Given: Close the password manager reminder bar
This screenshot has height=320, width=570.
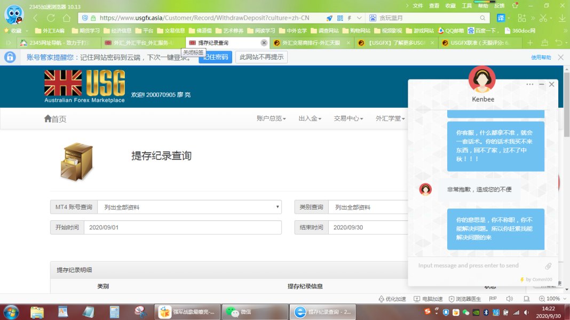Looking at the screenshot, I should (560, 57).
